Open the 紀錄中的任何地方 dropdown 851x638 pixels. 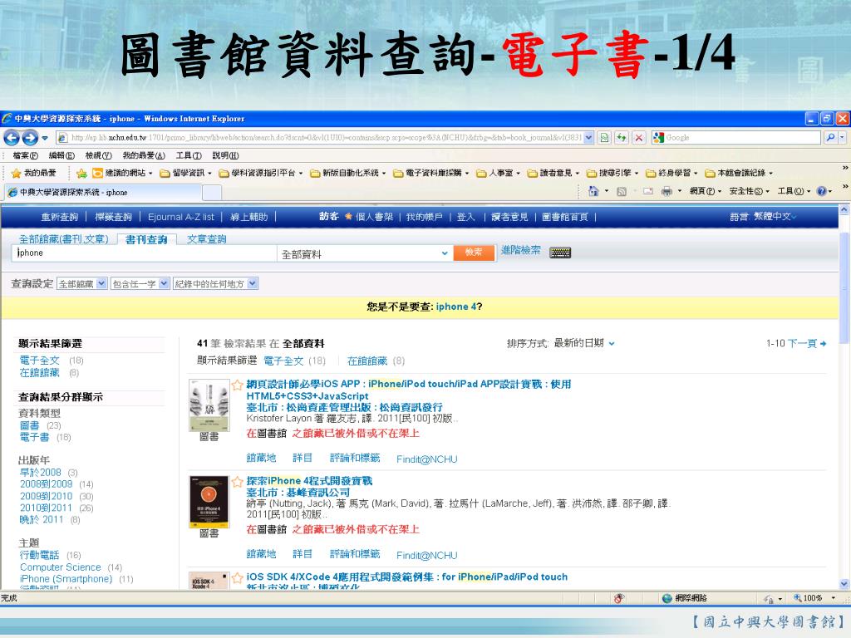(x=215, y=284)
